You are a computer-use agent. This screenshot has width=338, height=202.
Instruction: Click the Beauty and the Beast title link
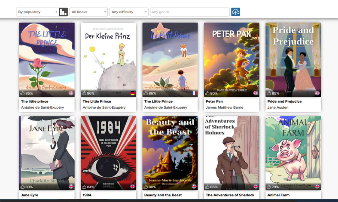[x=163, y=195]
